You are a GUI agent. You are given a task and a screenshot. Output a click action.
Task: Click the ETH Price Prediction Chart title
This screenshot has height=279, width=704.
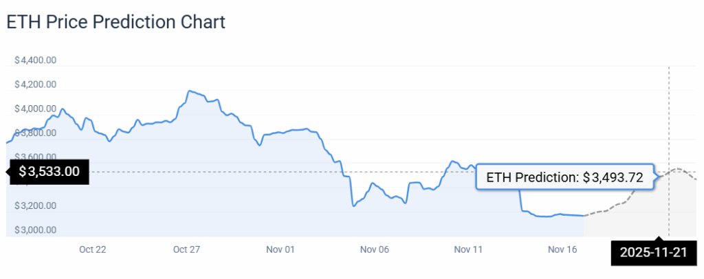[115, 22]
